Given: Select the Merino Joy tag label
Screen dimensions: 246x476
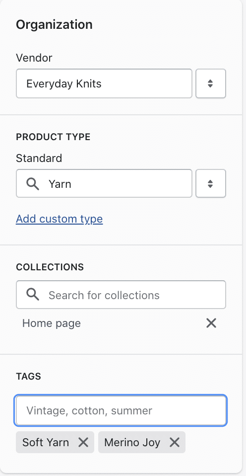Looking at the screenshot, I should 132,442.
